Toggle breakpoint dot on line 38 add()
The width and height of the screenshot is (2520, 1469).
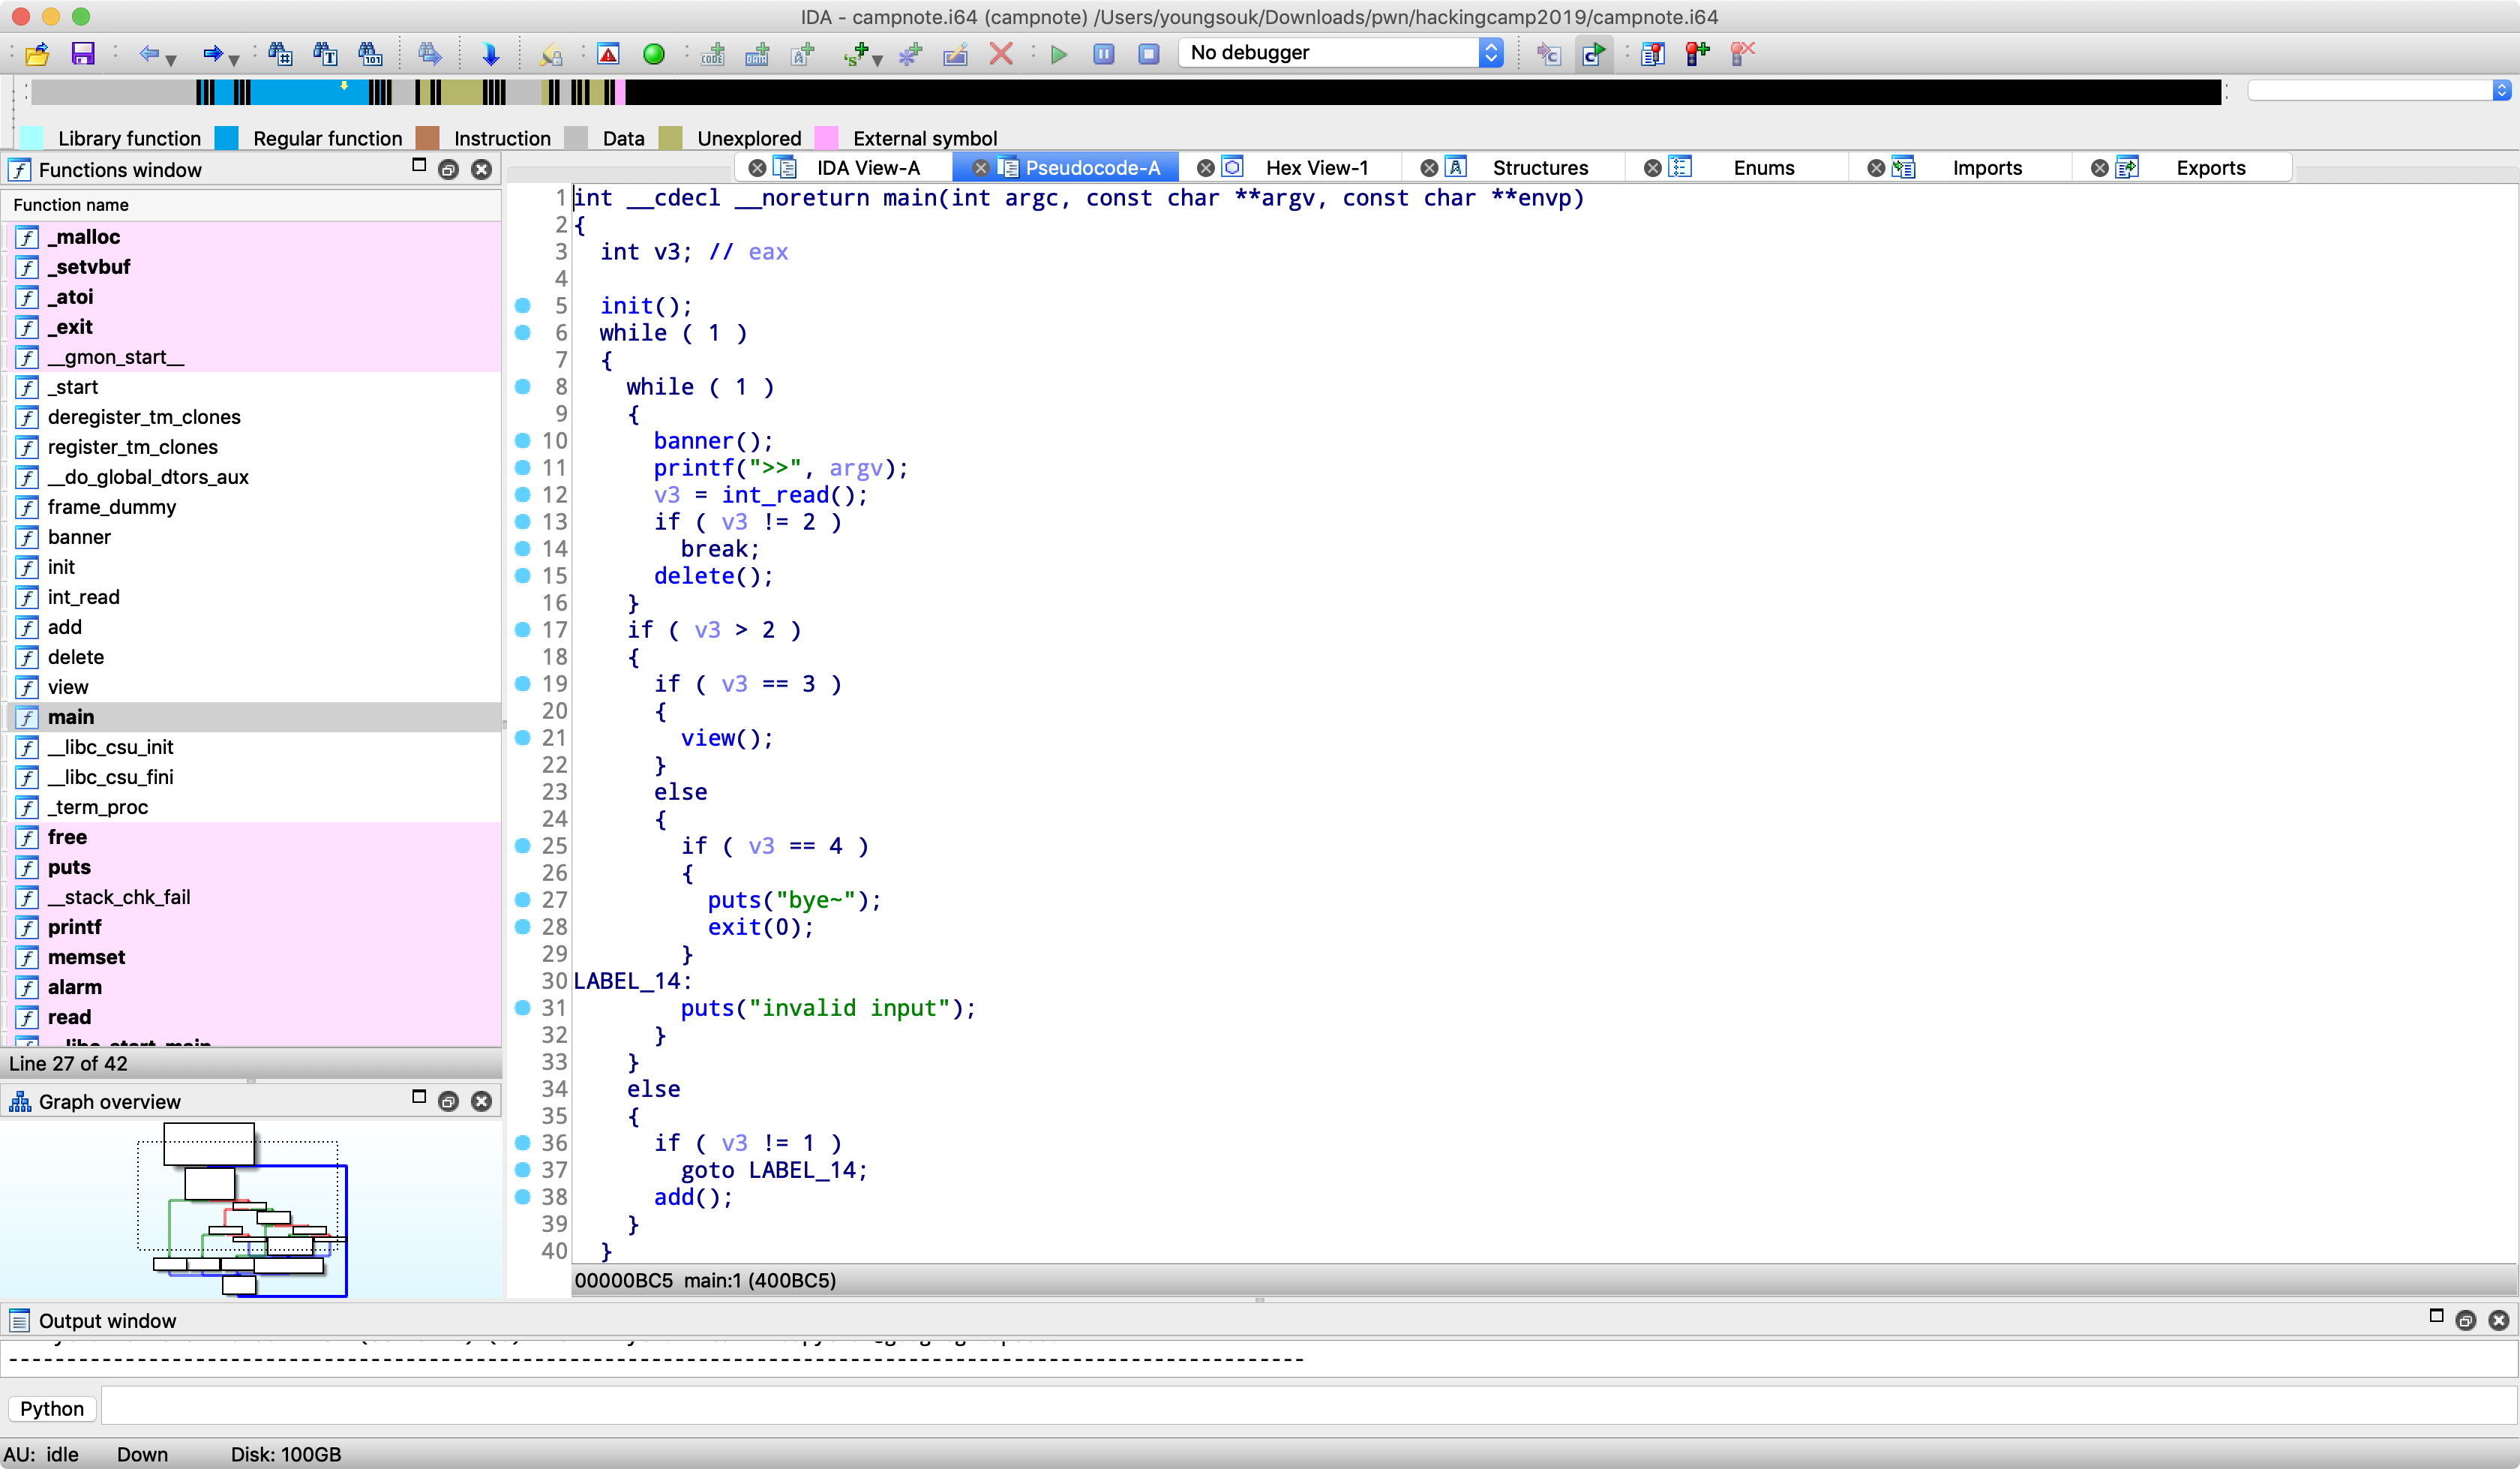[x=522, y=1197]
